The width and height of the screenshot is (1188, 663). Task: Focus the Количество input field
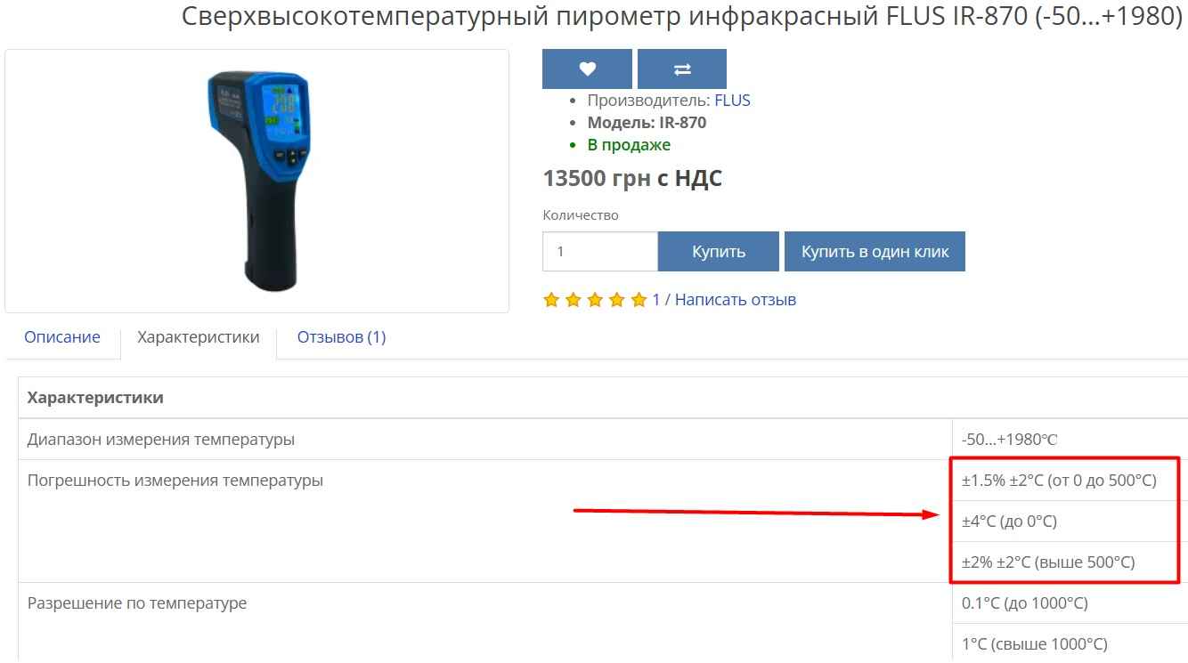coord(600,252)
